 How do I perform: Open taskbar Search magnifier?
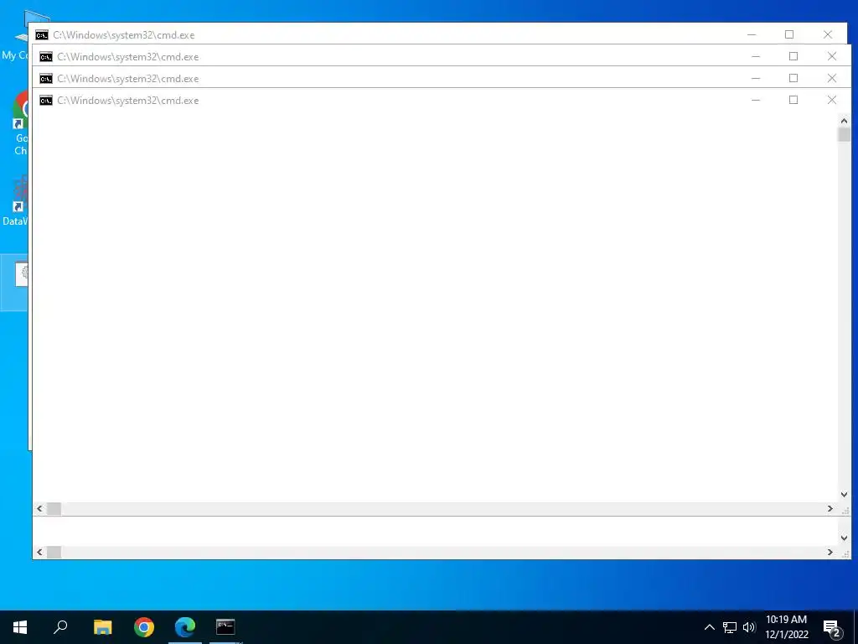(x=60, y=627)
